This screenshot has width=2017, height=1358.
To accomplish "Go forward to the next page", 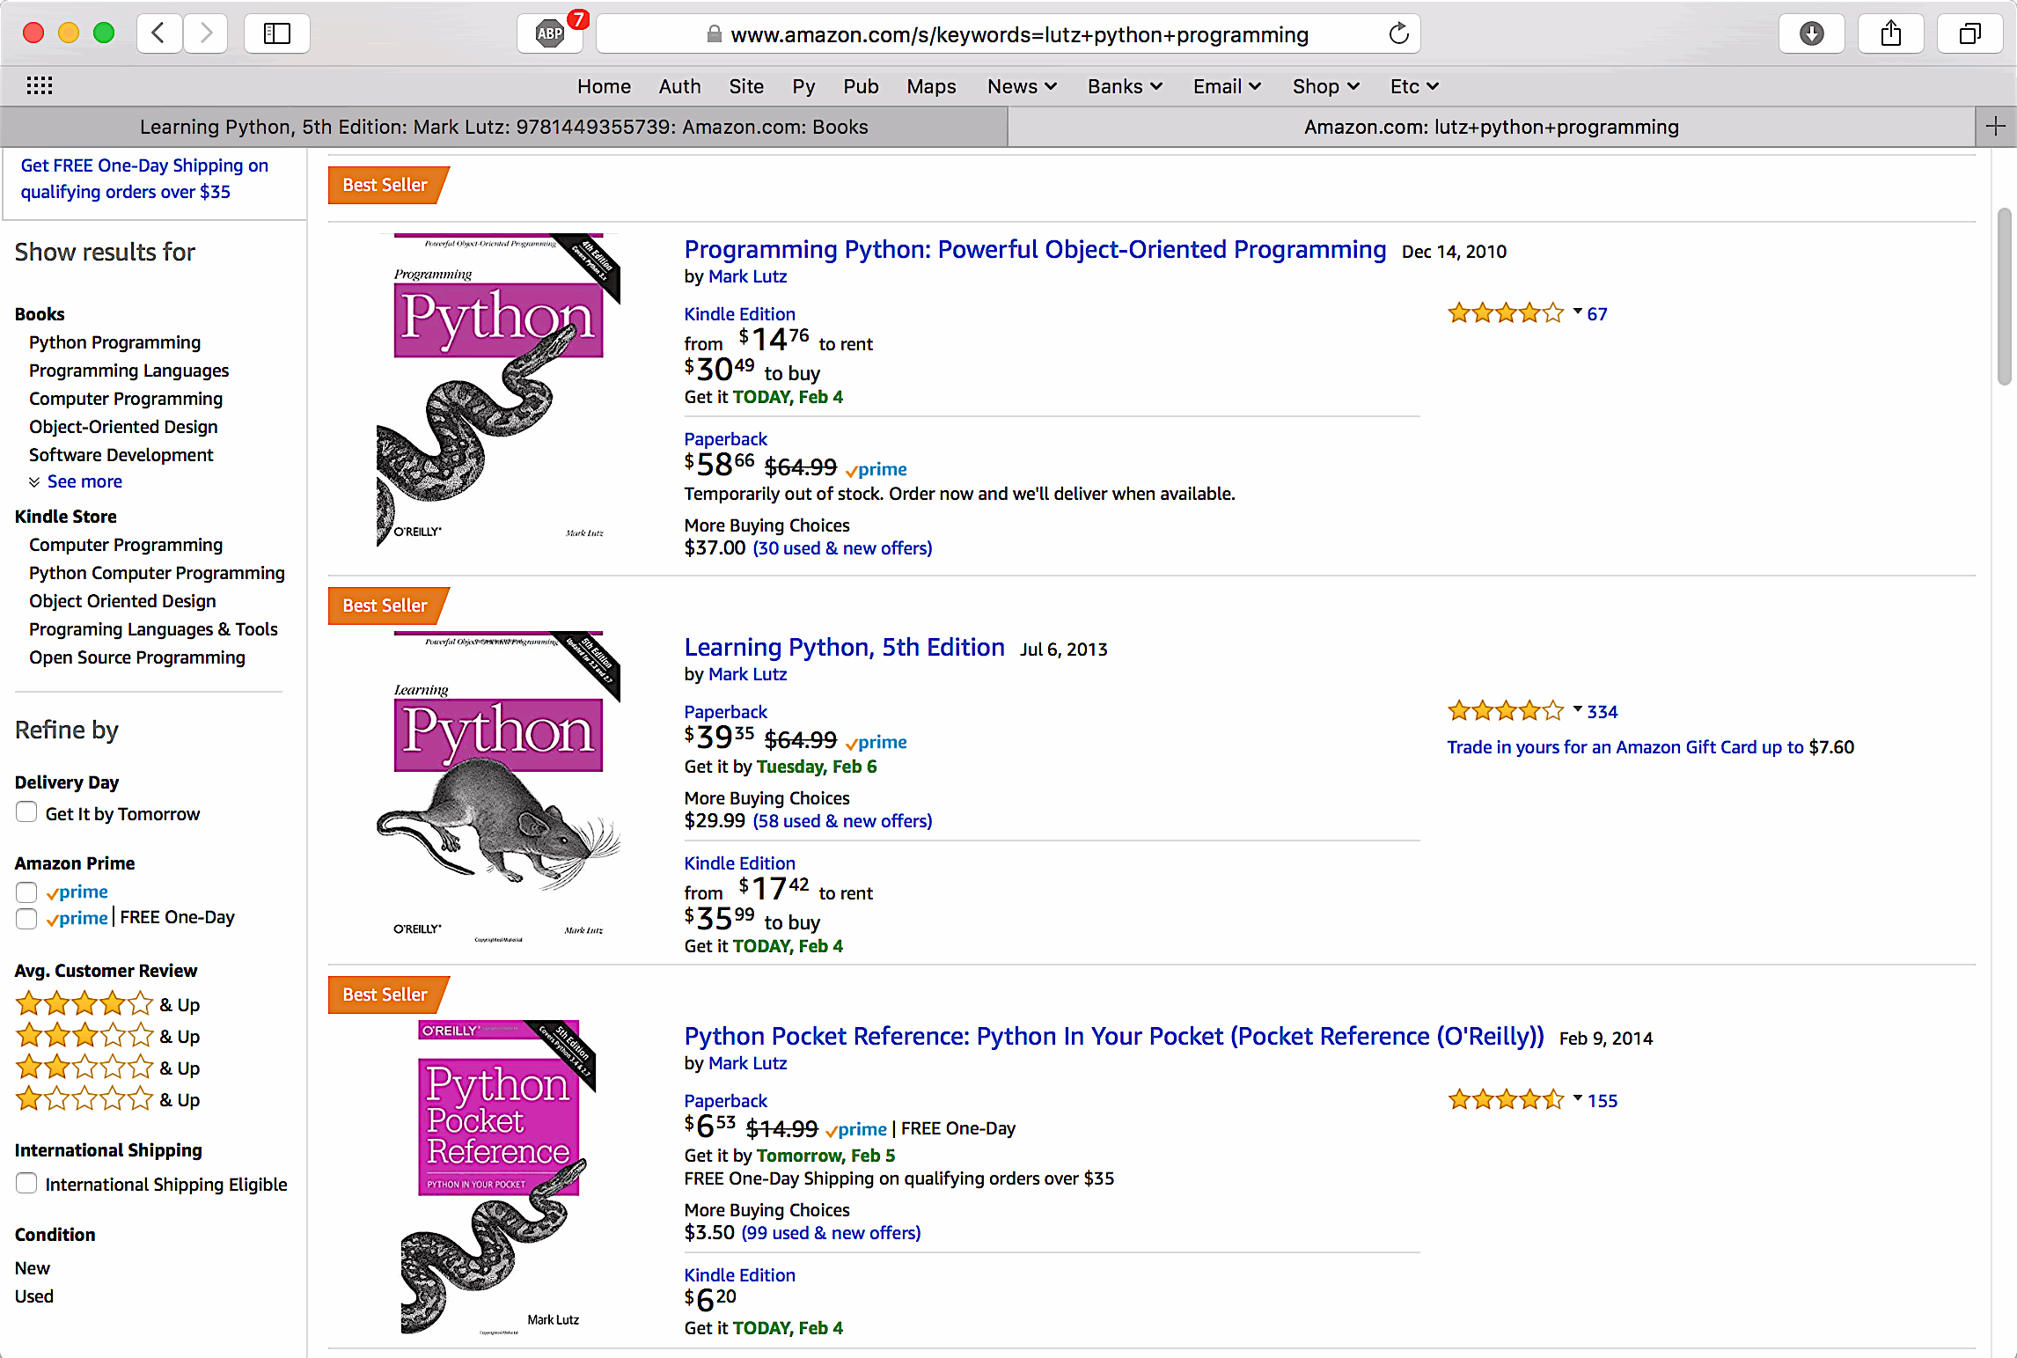I will tap(206, 34).
